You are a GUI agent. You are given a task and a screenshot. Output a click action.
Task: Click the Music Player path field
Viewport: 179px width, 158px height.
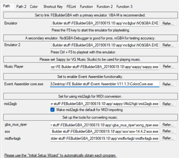(x=105, y=67)
